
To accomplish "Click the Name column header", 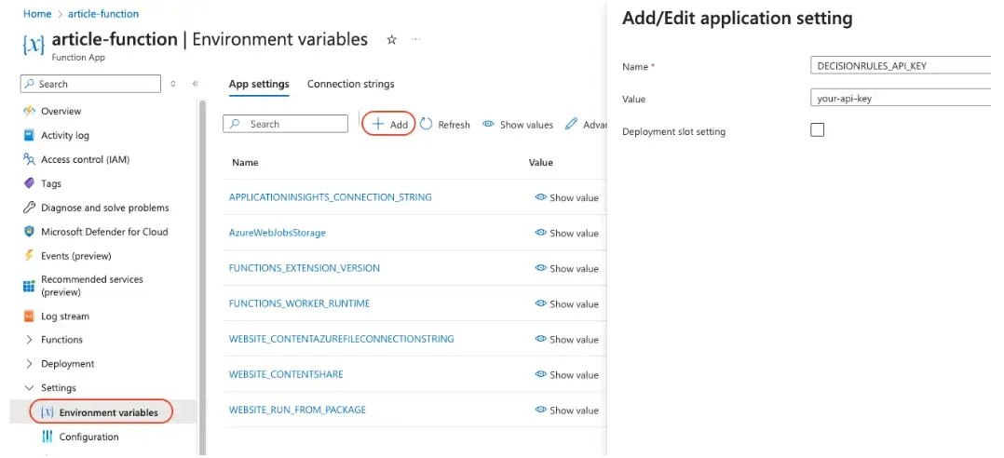I will [x=245, y=163].
